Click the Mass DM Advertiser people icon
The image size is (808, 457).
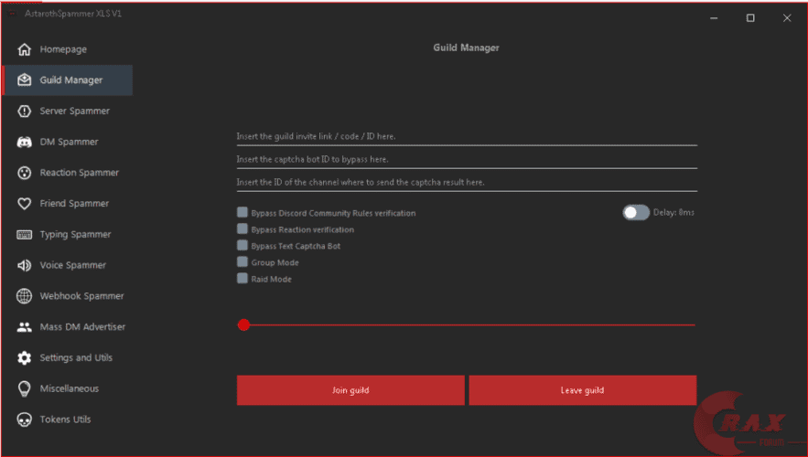pyautogui.click(x=24, y=327)
